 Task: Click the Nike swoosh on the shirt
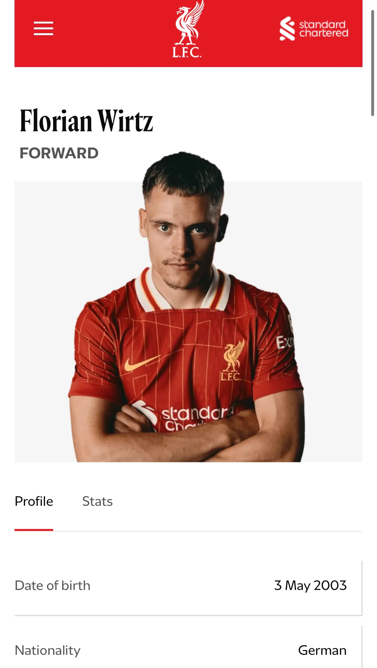pyautogui.click(x=142, y=363)
